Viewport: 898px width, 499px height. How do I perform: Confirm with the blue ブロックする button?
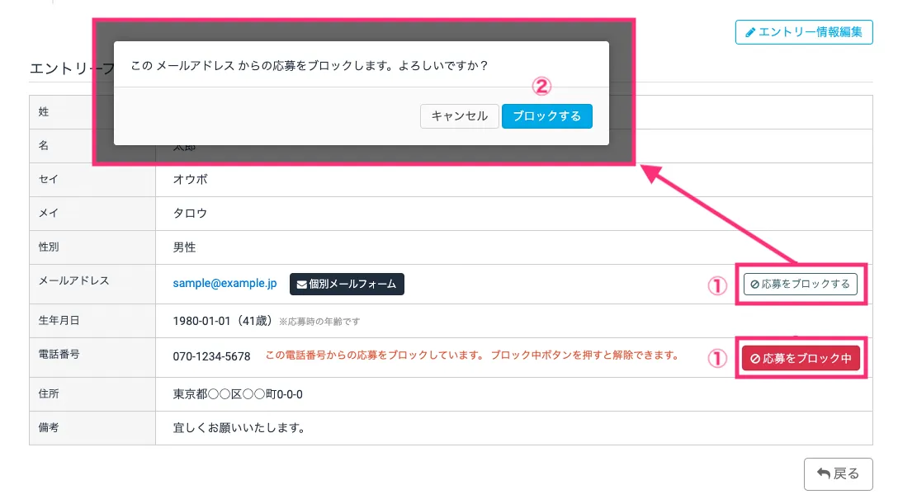coord(546,116)
